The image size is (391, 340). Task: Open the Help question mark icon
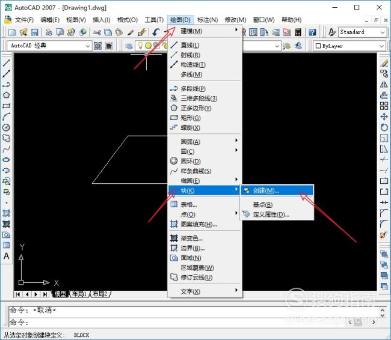click(312, 32)
